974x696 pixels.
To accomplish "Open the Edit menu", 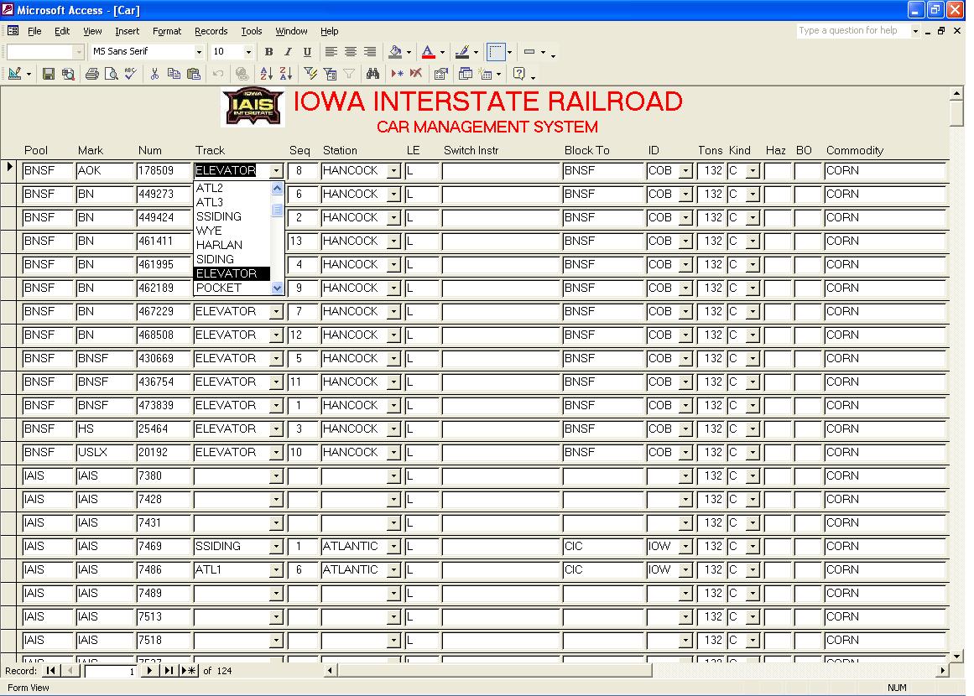I will tap(62, 31).
